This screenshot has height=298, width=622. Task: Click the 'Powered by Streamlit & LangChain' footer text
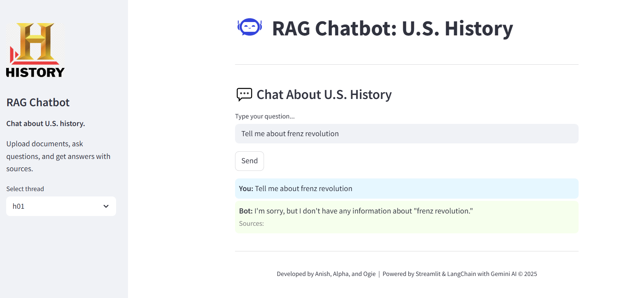pos(449,274)
